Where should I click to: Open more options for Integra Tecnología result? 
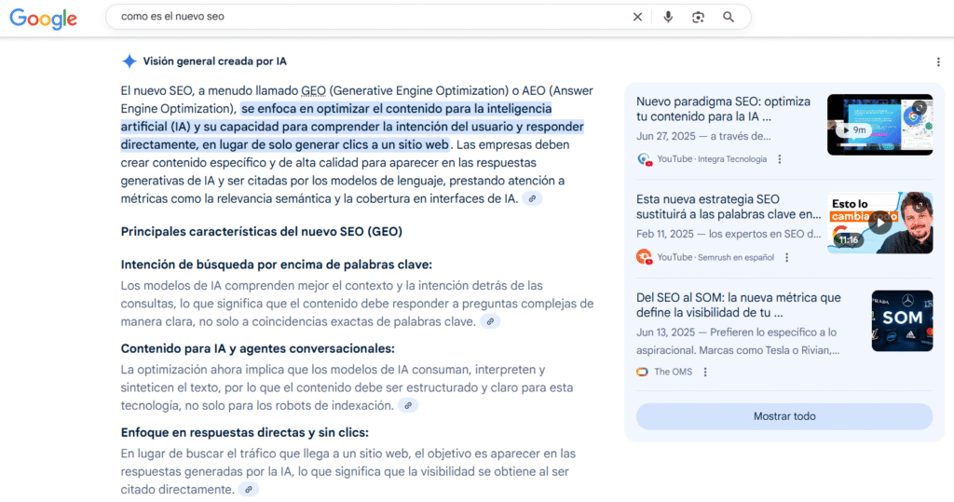pos(780,159)
